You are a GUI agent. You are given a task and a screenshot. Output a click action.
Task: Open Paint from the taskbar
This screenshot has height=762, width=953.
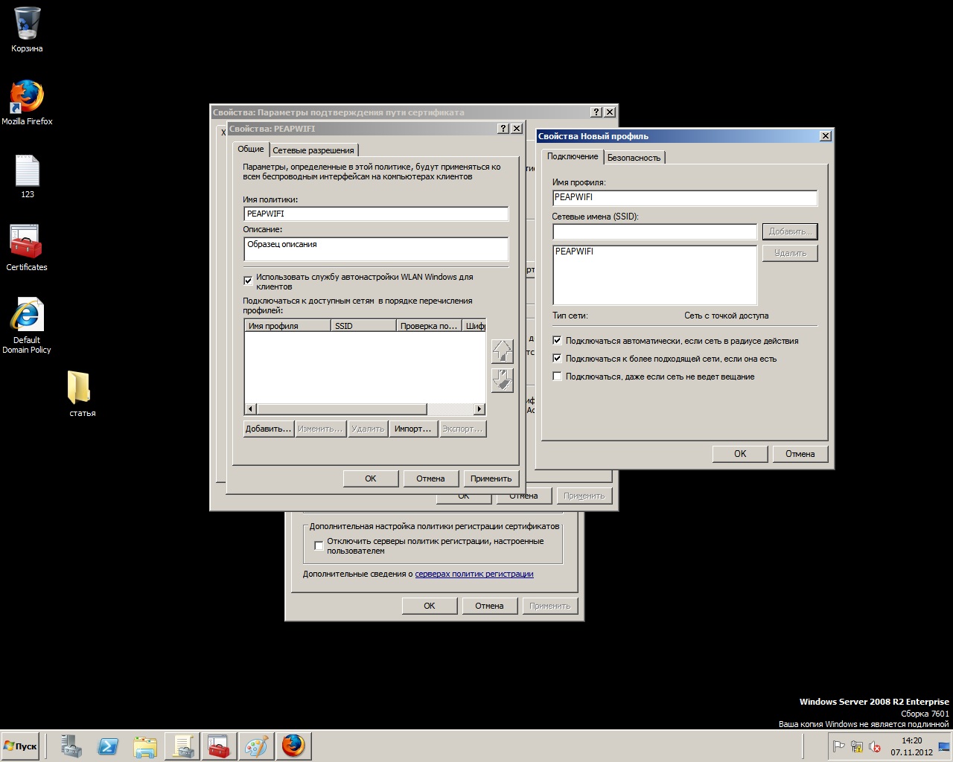click(x=257, y=746)
